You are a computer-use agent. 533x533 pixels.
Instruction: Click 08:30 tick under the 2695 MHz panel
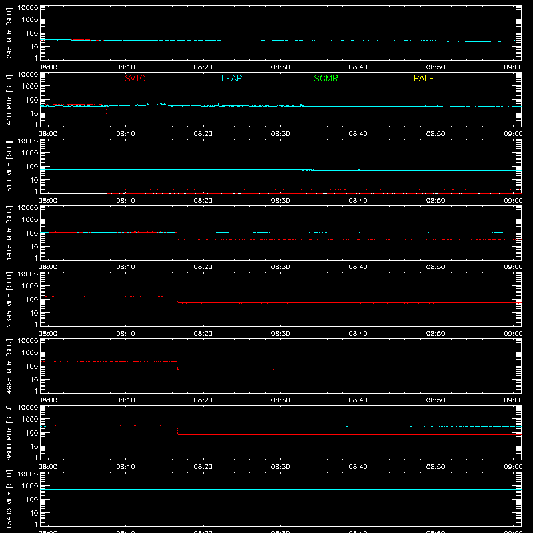(280, 334)
